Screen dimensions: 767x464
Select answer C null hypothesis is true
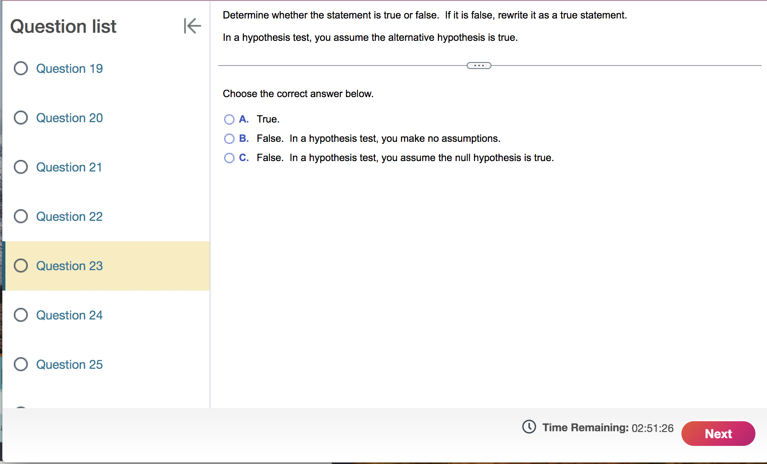coord(229,158)
